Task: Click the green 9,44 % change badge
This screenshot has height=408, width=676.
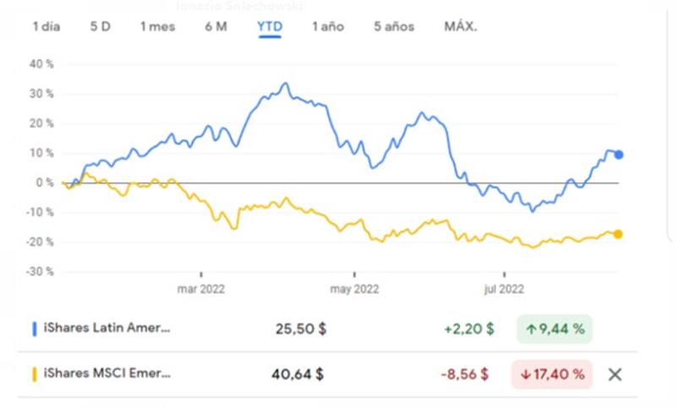Action: point(554,329)
